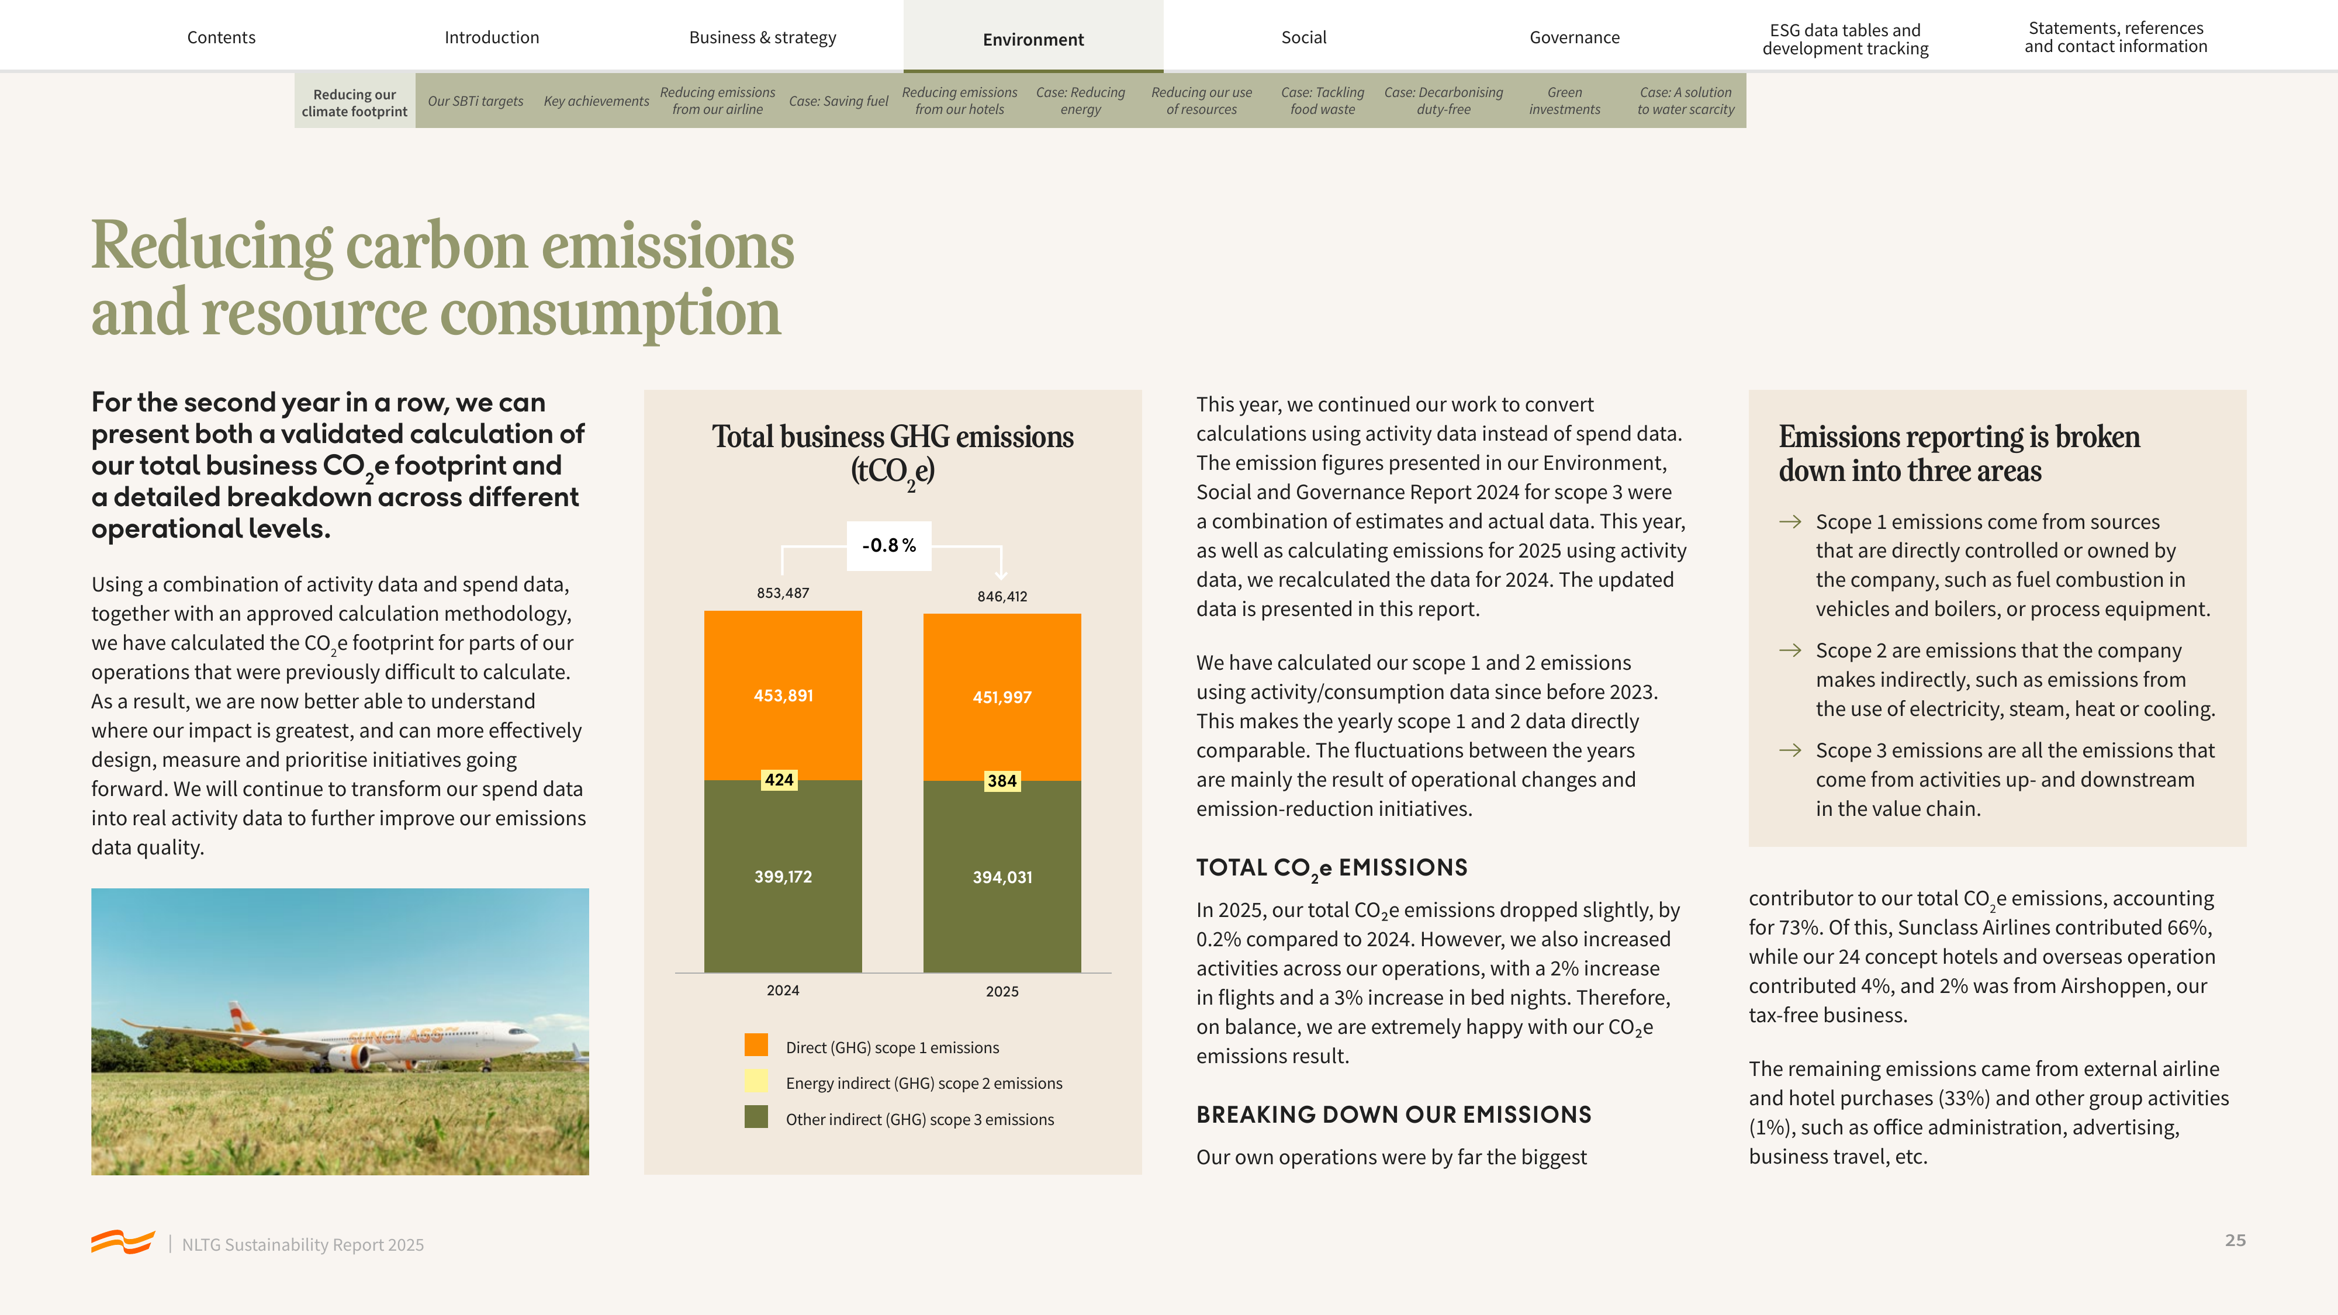Click the yellow scope 2 legend swatch
This screenshot has height=1315, width=2338.
[756, 1081]
